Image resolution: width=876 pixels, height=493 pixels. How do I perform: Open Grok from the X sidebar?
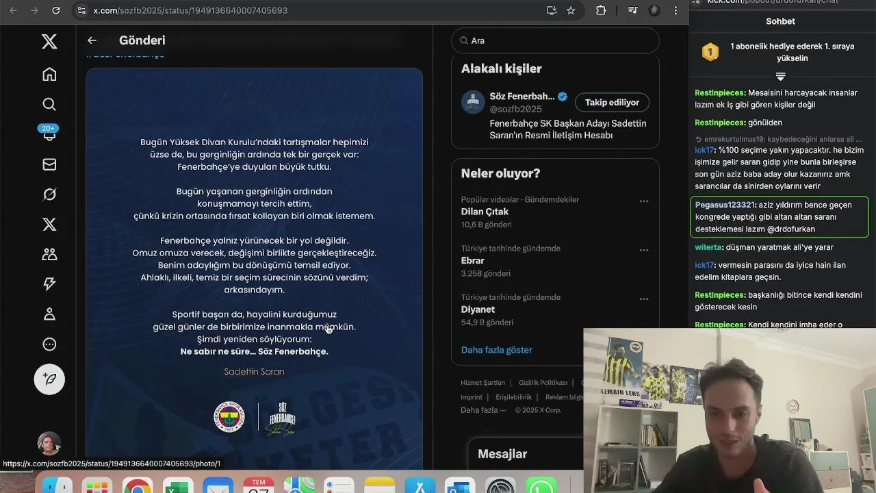(x=49, y=194)
